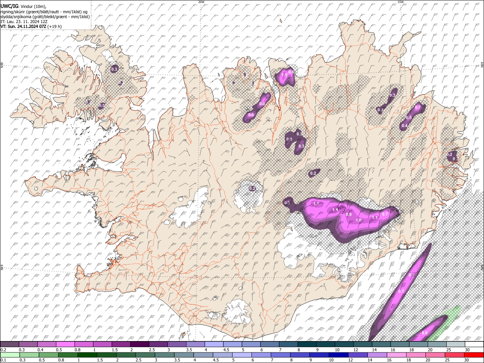Click the '15W' longitude label
Image resolution: width=484 pixels, height=363 pixels.
[400, 2]
